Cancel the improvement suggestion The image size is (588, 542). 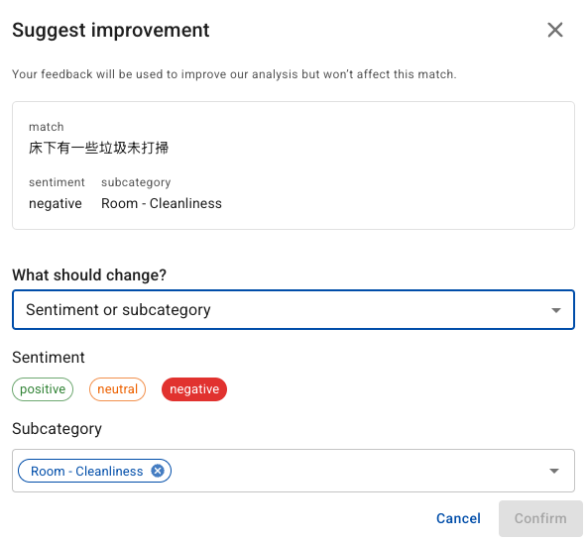tap(458, 518)
